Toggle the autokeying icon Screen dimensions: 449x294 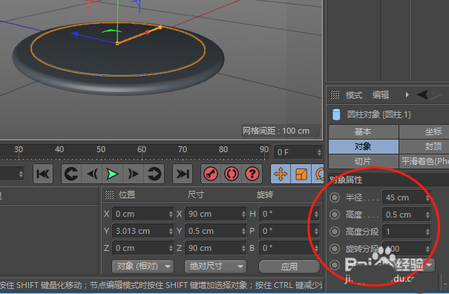click(232, 174)
